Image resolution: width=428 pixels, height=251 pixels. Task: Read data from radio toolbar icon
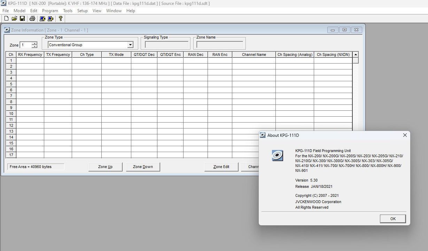pyautogui.click(x=42, y=19)
